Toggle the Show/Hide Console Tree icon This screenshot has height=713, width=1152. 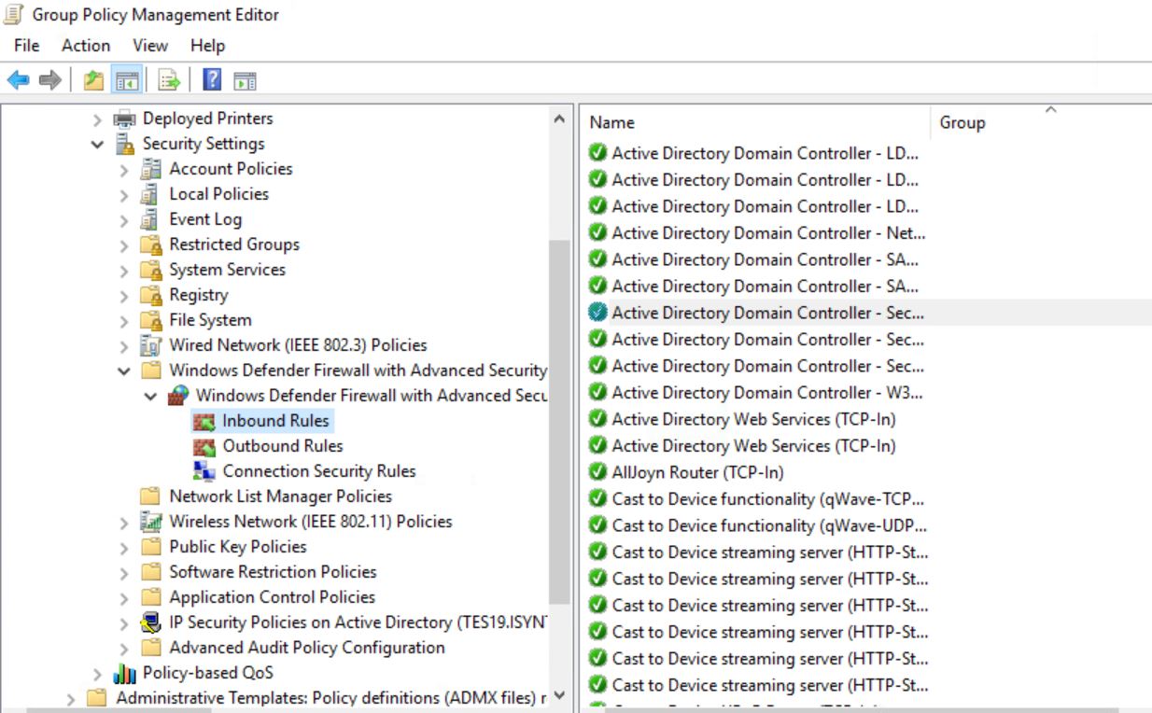click(126, 78)
